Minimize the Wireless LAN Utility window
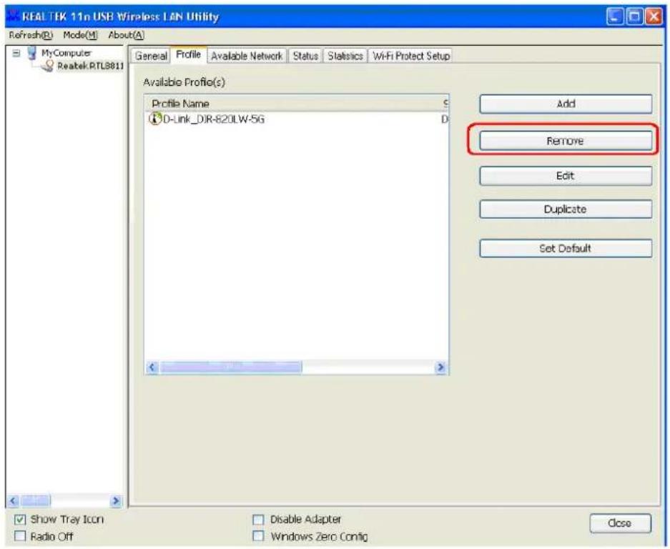The image size is (670, 549). click(614, 16)
